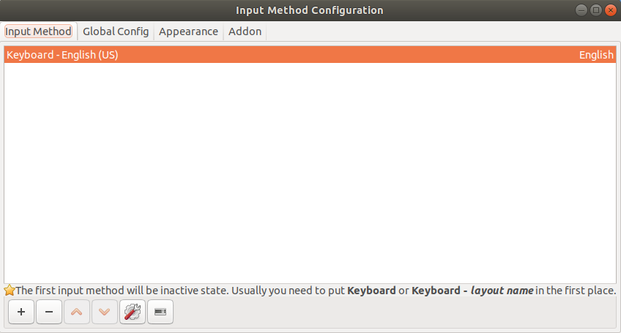Open the Global Config tab
The image size is (621, 333).
click(116, 31)
